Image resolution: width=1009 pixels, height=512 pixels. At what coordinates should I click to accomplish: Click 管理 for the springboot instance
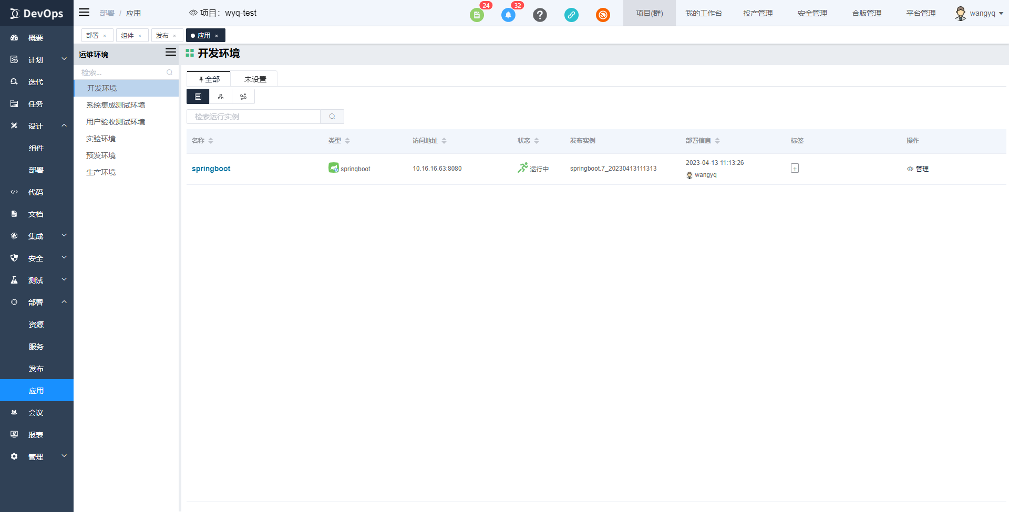pyautogui.click(x=921, y=169)
